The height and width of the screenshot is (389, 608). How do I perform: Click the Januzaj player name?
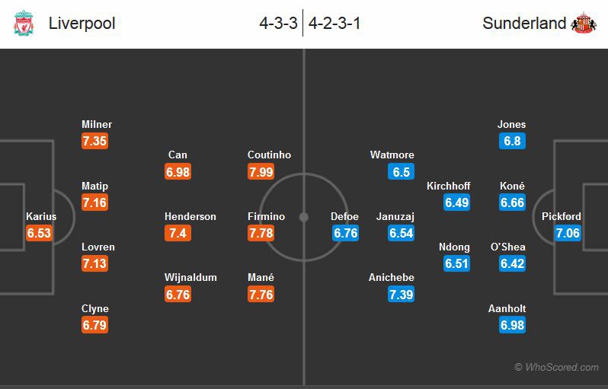(x=395, y=216)
